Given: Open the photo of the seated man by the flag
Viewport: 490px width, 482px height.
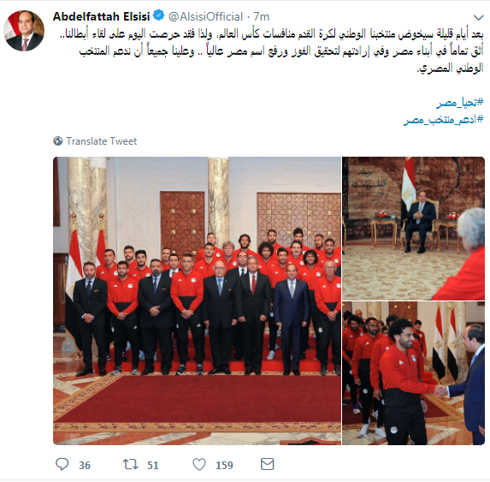Looking at the screenshot, I should [x=413, y=229].
